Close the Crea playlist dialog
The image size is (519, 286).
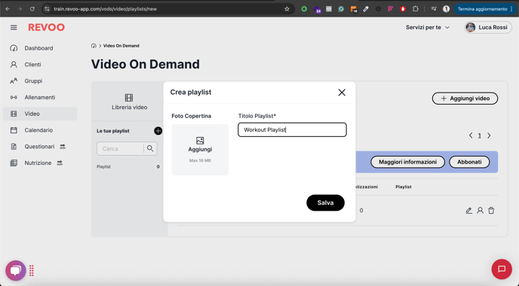tap(342, 93)
